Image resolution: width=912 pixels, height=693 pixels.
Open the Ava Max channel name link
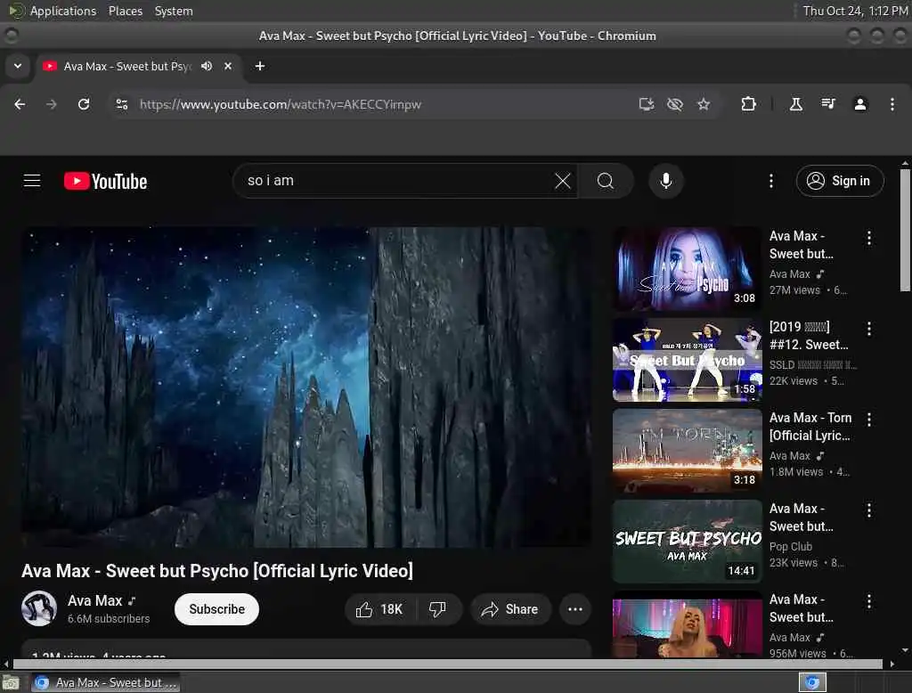(94, 600)
